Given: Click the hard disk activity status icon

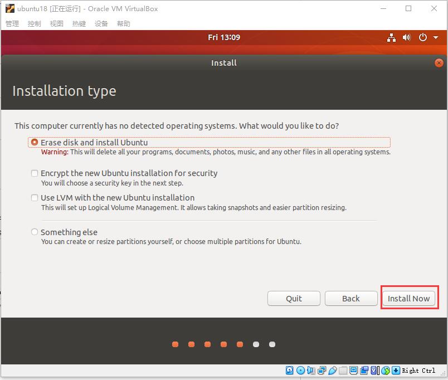Looking at the screenshot, I should pyautogui.click(x=289, y=371).
